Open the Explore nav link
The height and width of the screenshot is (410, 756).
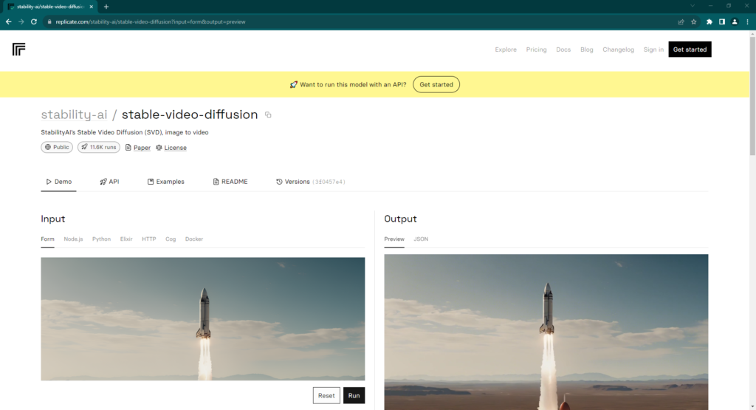(506, 49)
